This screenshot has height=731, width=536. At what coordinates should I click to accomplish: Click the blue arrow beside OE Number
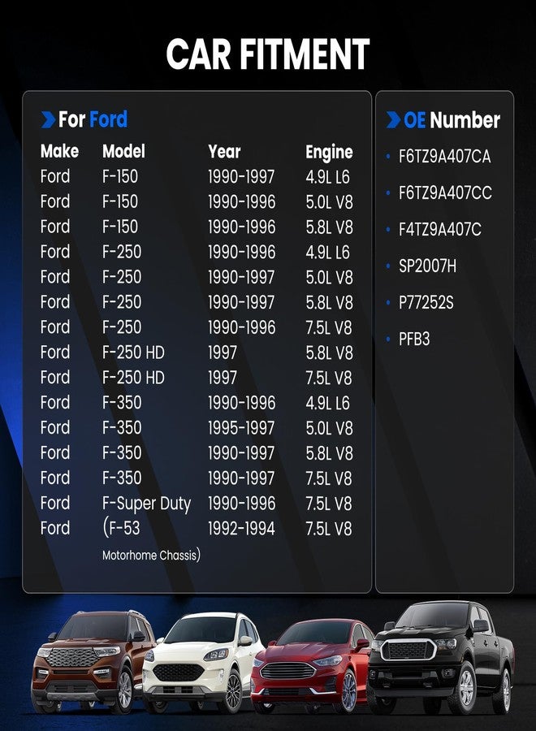tap(393, 119)
